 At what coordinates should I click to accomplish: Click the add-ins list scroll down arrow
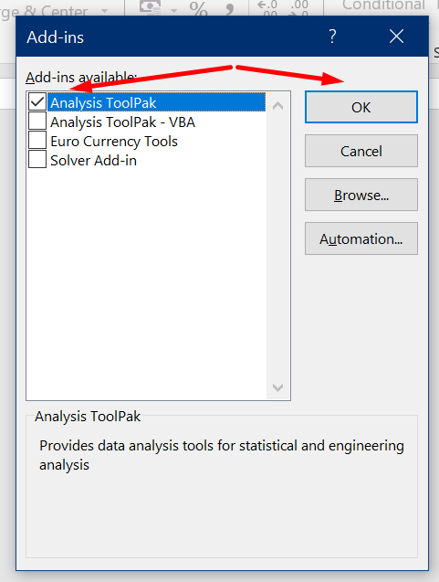pyautogui.click(x=277, y=387)
